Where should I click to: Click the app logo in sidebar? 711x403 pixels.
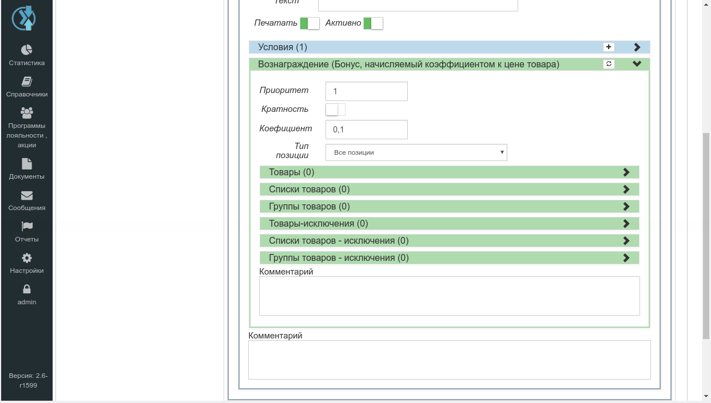tap(24, 18)
